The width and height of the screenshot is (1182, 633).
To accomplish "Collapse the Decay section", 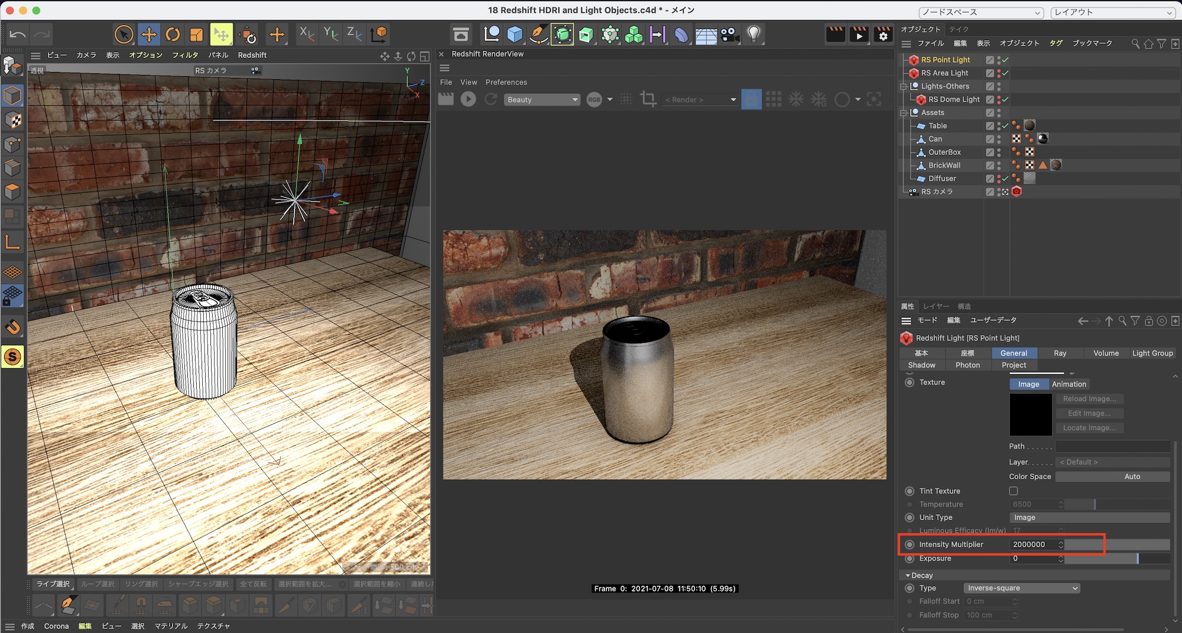I will [x=908, y=575].
